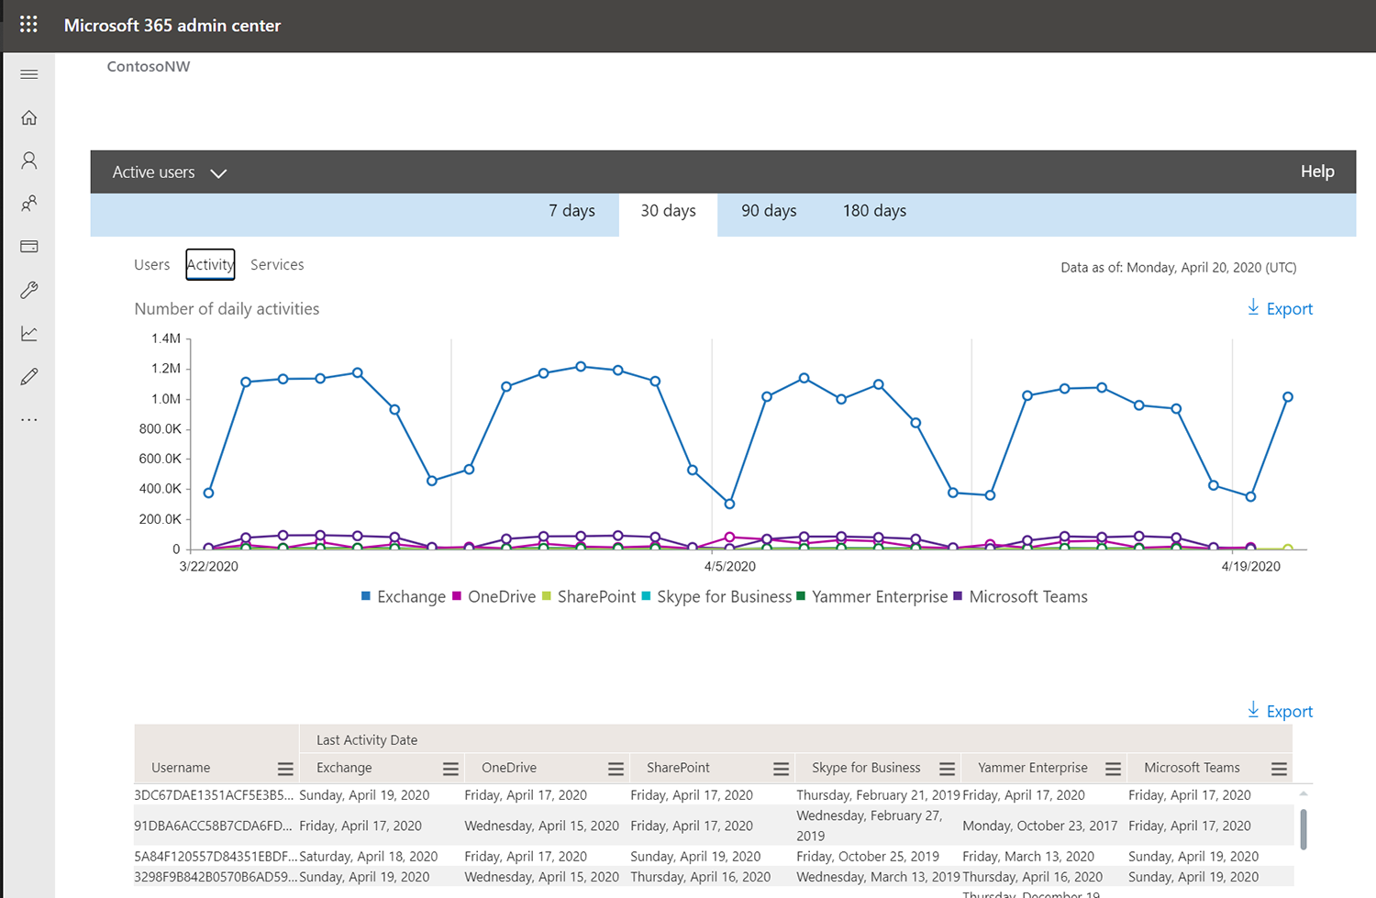Expand the Active users report dropdown
Screen dimensions: 1376x898
click(170, 172)
